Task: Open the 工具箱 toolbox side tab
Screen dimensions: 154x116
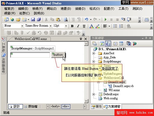Action: (4, 45)
